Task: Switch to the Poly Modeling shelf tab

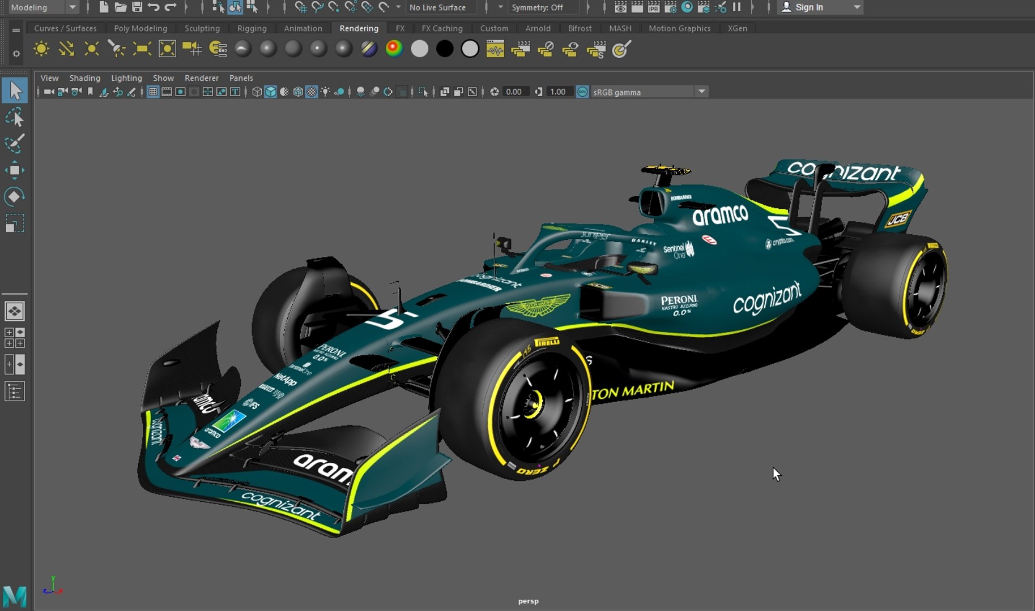Action: coord(140,28)
